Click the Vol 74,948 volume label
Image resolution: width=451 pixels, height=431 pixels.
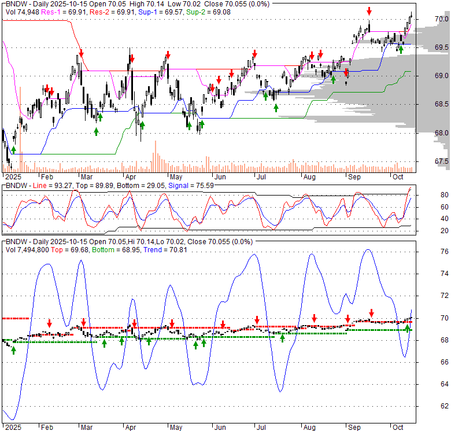[x=23, y=11]
